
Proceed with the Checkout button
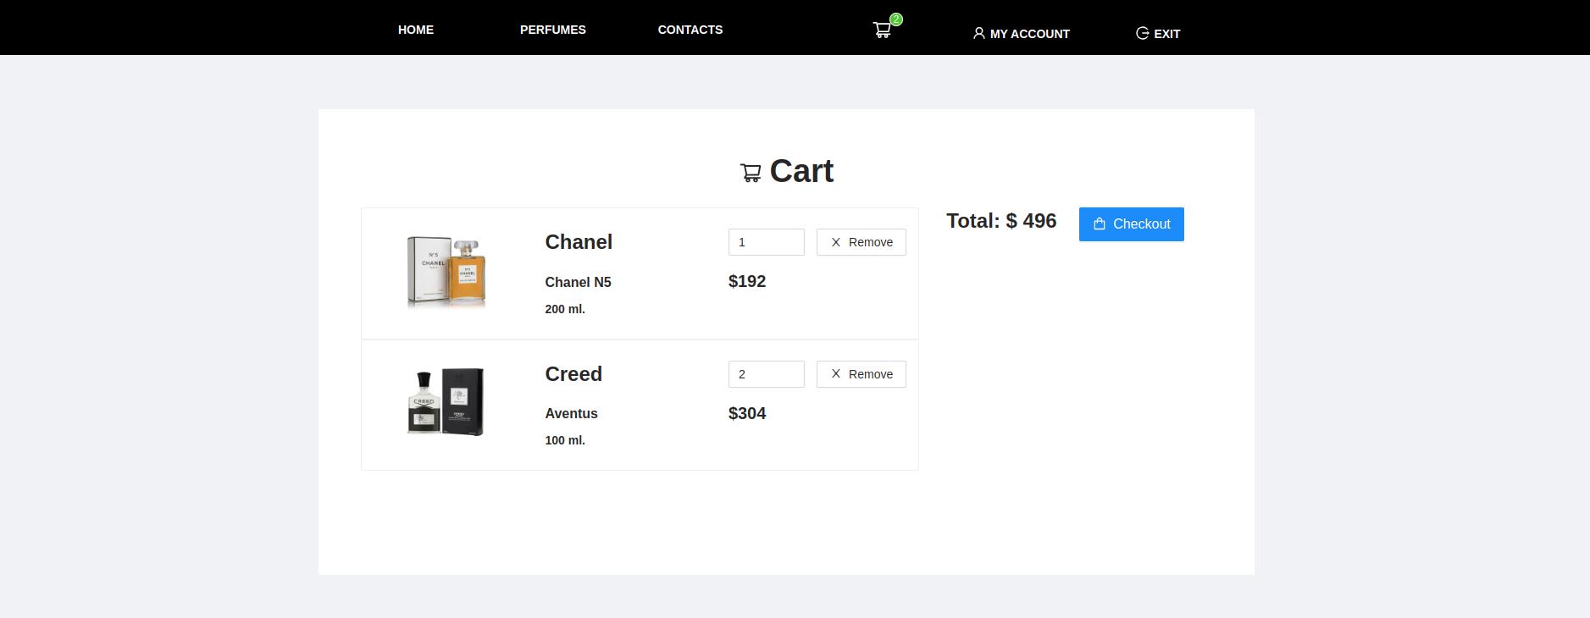point(1132,224)
